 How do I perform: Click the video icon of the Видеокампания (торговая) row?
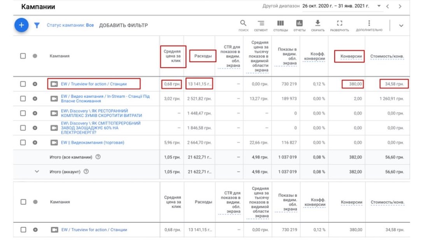(54, 142)
